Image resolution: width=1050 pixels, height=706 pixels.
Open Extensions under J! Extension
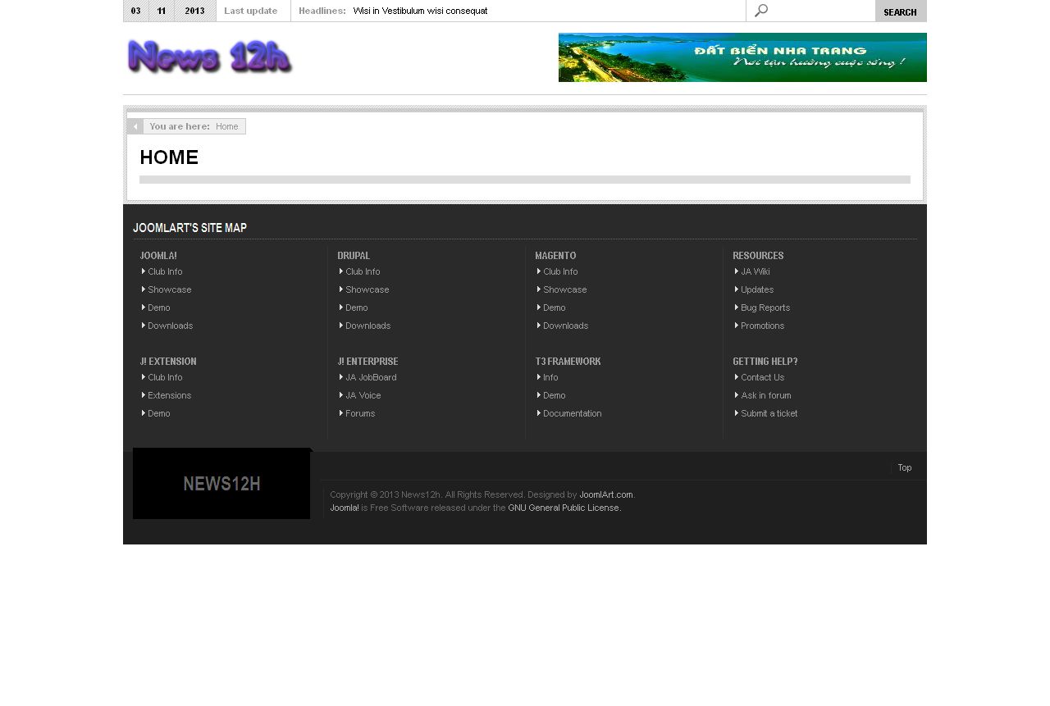pos(170,395)
